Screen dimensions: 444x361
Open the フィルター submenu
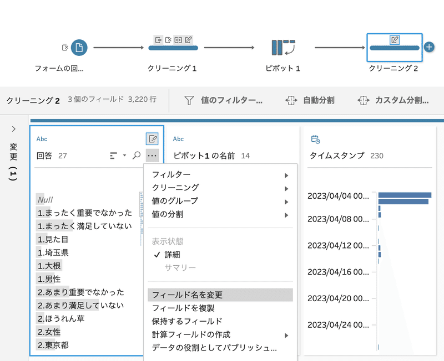point(220,175)
